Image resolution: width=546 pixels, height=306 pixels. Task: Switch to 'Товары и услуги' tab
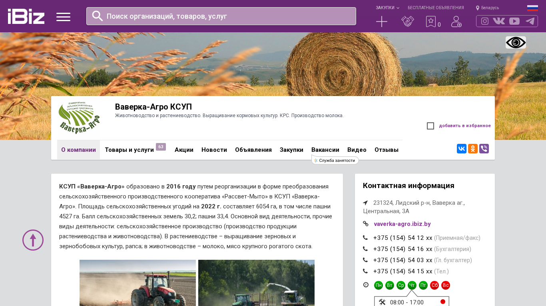click(x=129, y=150)
